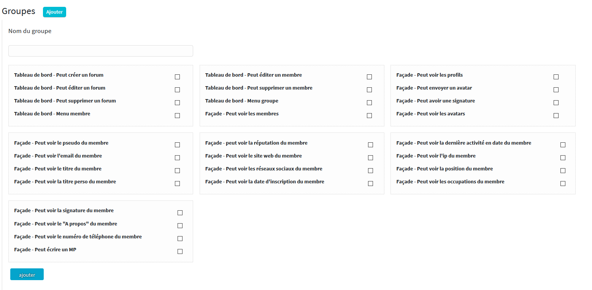
Task: Enable 'Peut envoyer un avatar' checkbox
Action: [x=556, y=90]
